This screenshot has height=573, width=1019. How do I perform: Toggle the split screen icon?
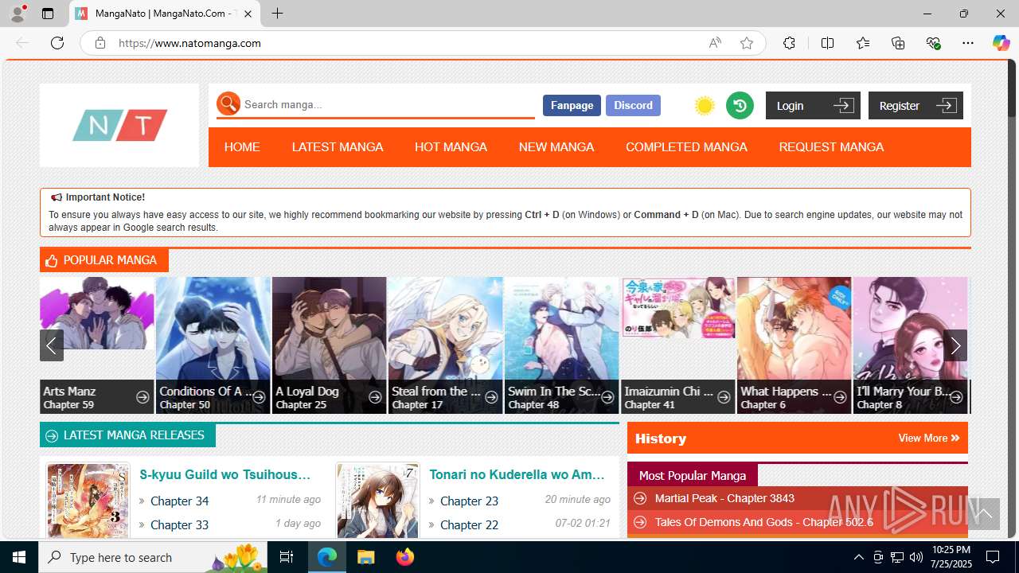click(x=827, y=43)
